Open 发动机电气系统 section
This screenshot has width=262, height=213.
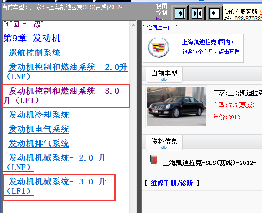39,129
